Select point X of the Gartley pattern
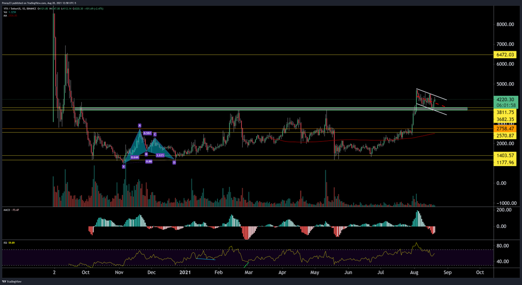This screenshot has width=522, height=285. [124, 166]
